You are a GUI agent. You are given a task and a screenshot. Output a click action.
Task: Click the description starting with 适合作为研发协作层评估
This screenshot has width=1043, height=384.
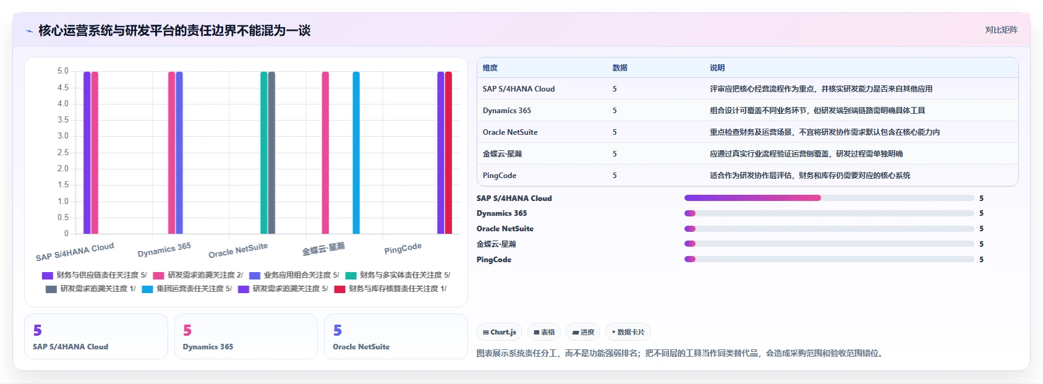pyautogui.click(x=810, y=176)
